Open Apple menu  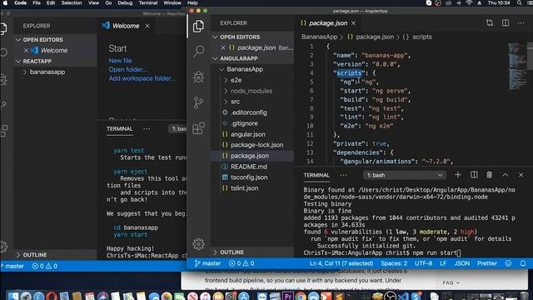[6, 3]
